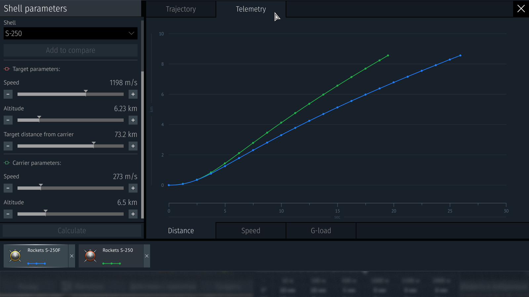Remove Rockets S-250F from comparison
This screenshot has height=297, width=529.
pos(72,256)
